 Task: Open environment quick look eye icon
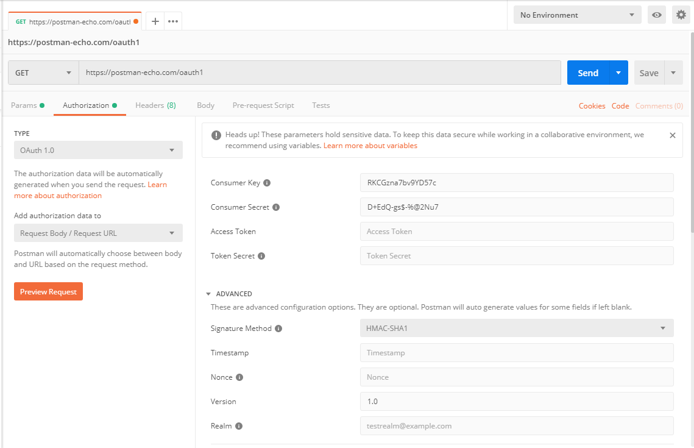click(657, 15)
